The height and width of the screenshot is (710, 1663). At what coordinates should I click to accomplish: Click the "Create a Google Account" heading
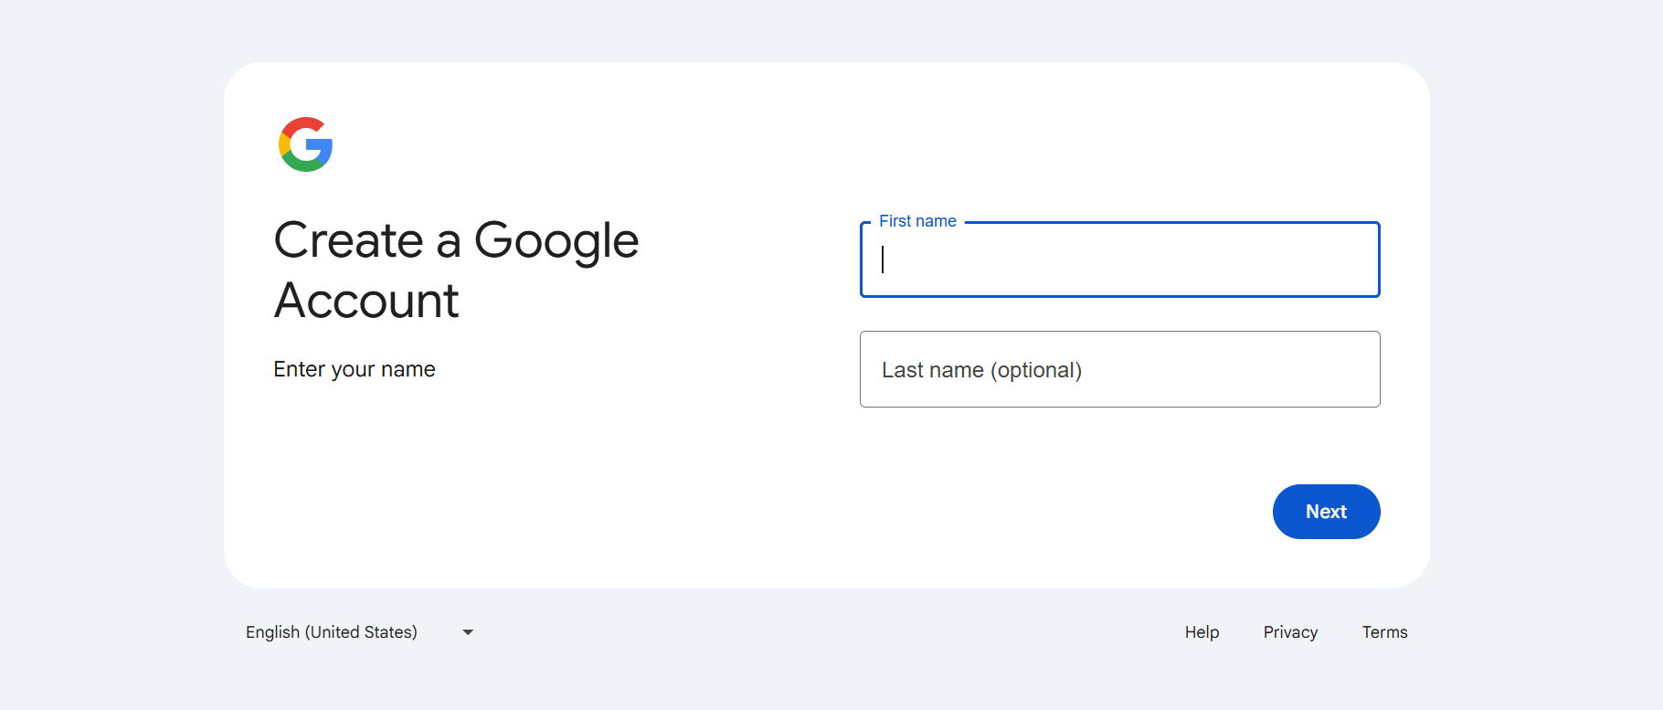click(456, 270)
